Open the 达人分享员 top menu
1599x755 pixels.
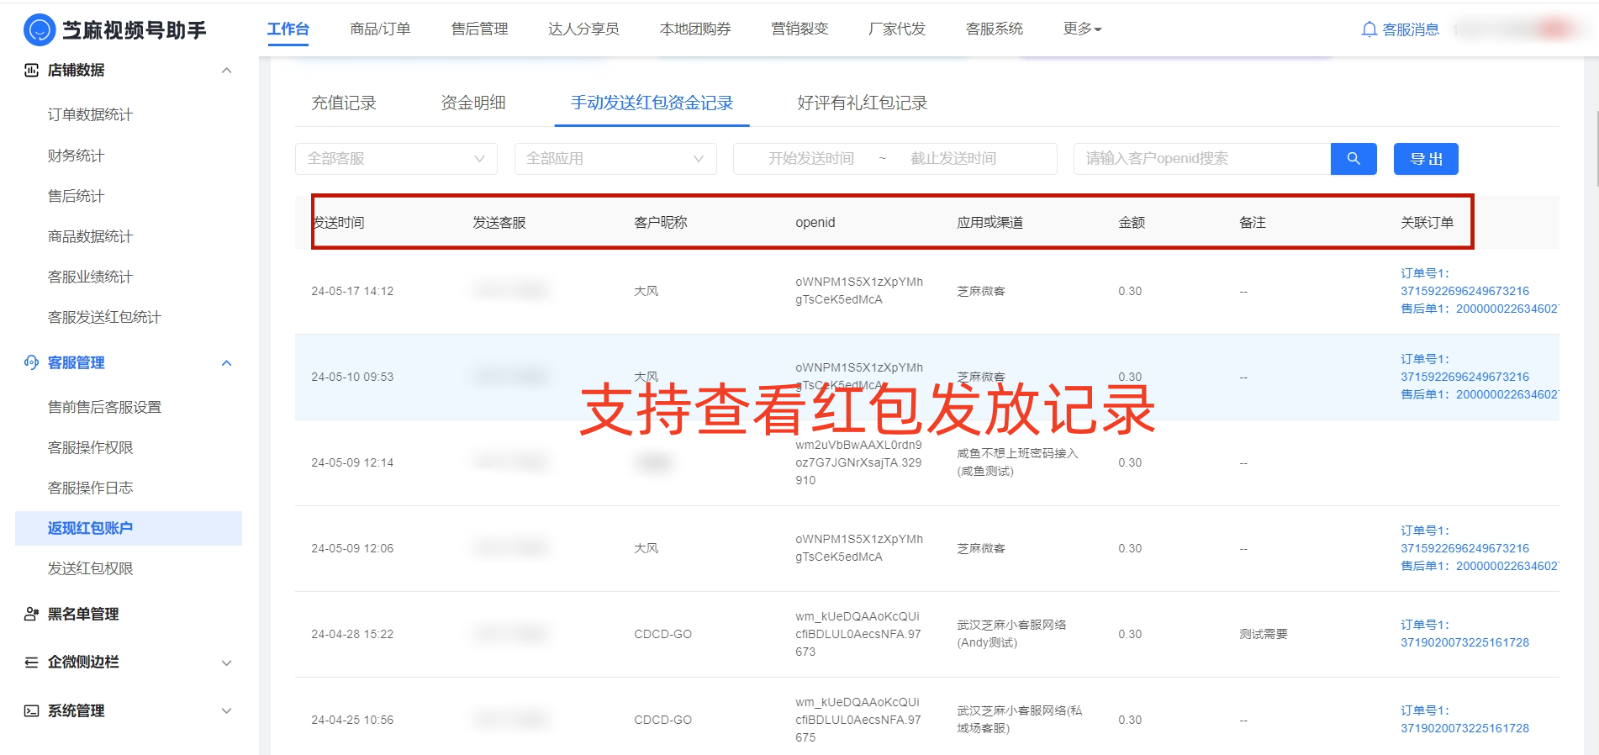[x=583, y=29]
